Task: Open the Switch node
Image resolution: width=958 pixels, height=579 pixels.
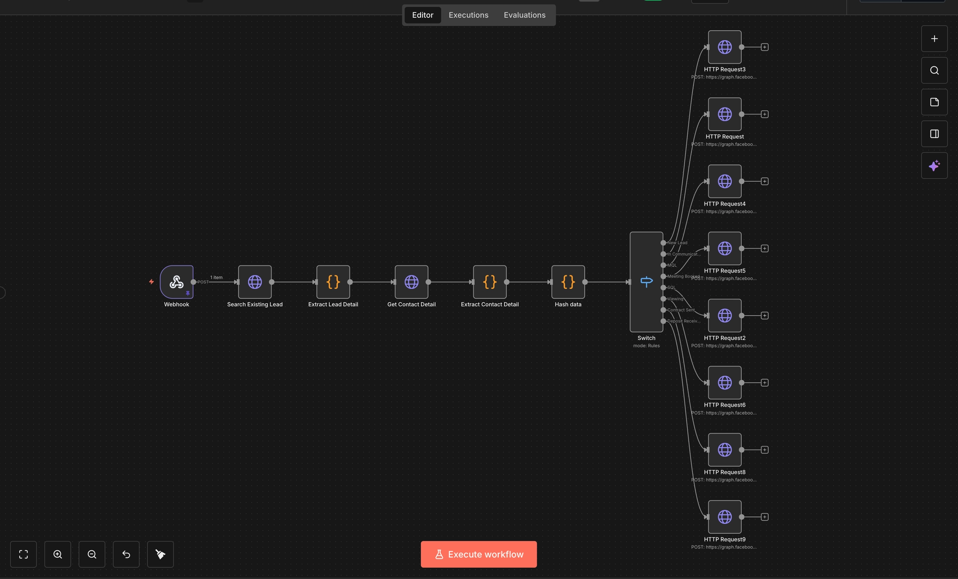Action: click(x=646, y=282)
